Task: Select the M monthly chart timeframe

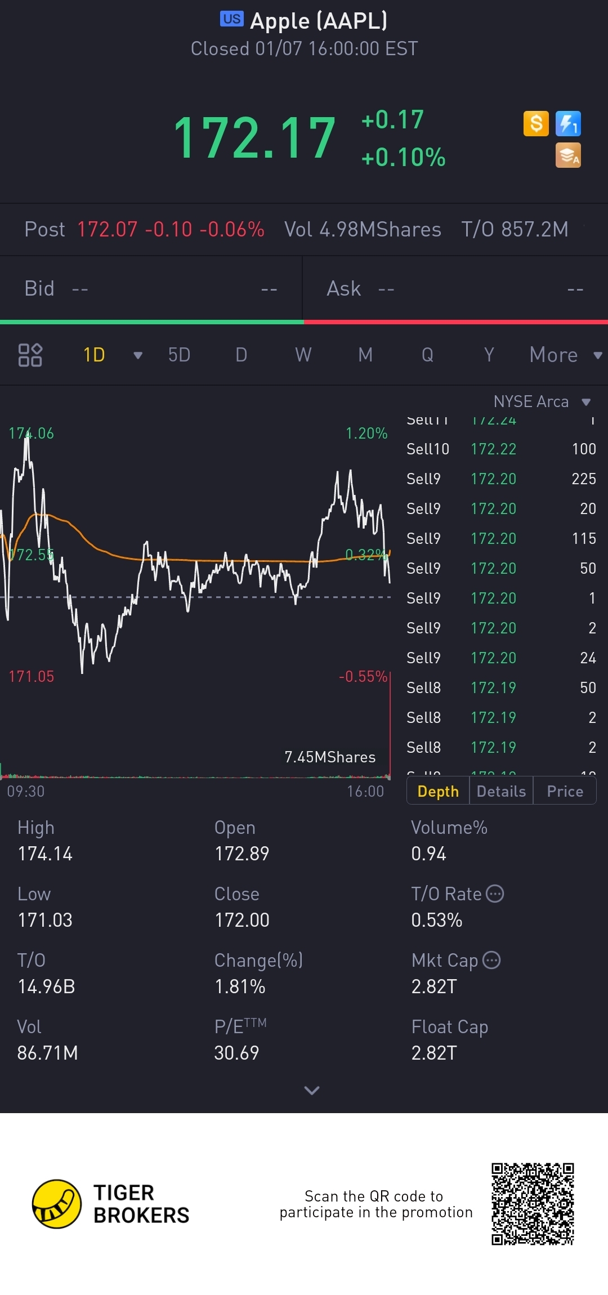Action: click(x=365, y=355)
